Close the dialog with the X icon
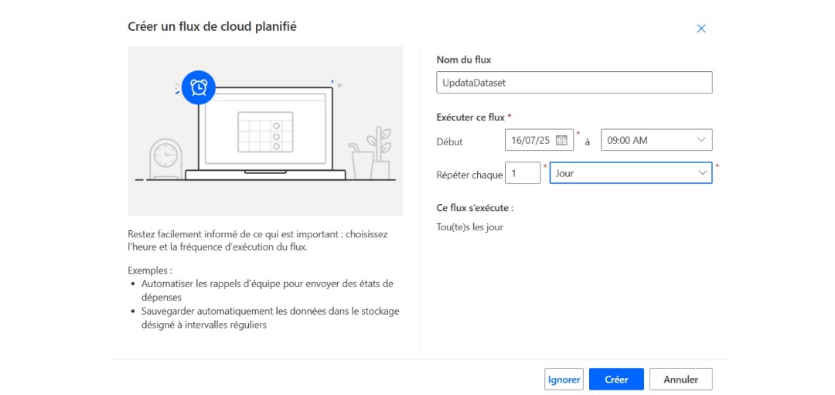The image size is (835, 395). click(x=701, y=29)
